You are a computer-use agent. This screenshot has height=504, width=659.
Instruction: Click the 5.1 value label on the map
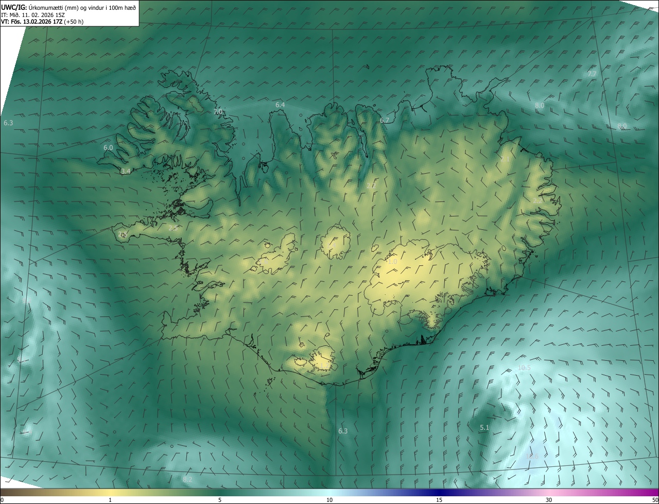(484, 427)
